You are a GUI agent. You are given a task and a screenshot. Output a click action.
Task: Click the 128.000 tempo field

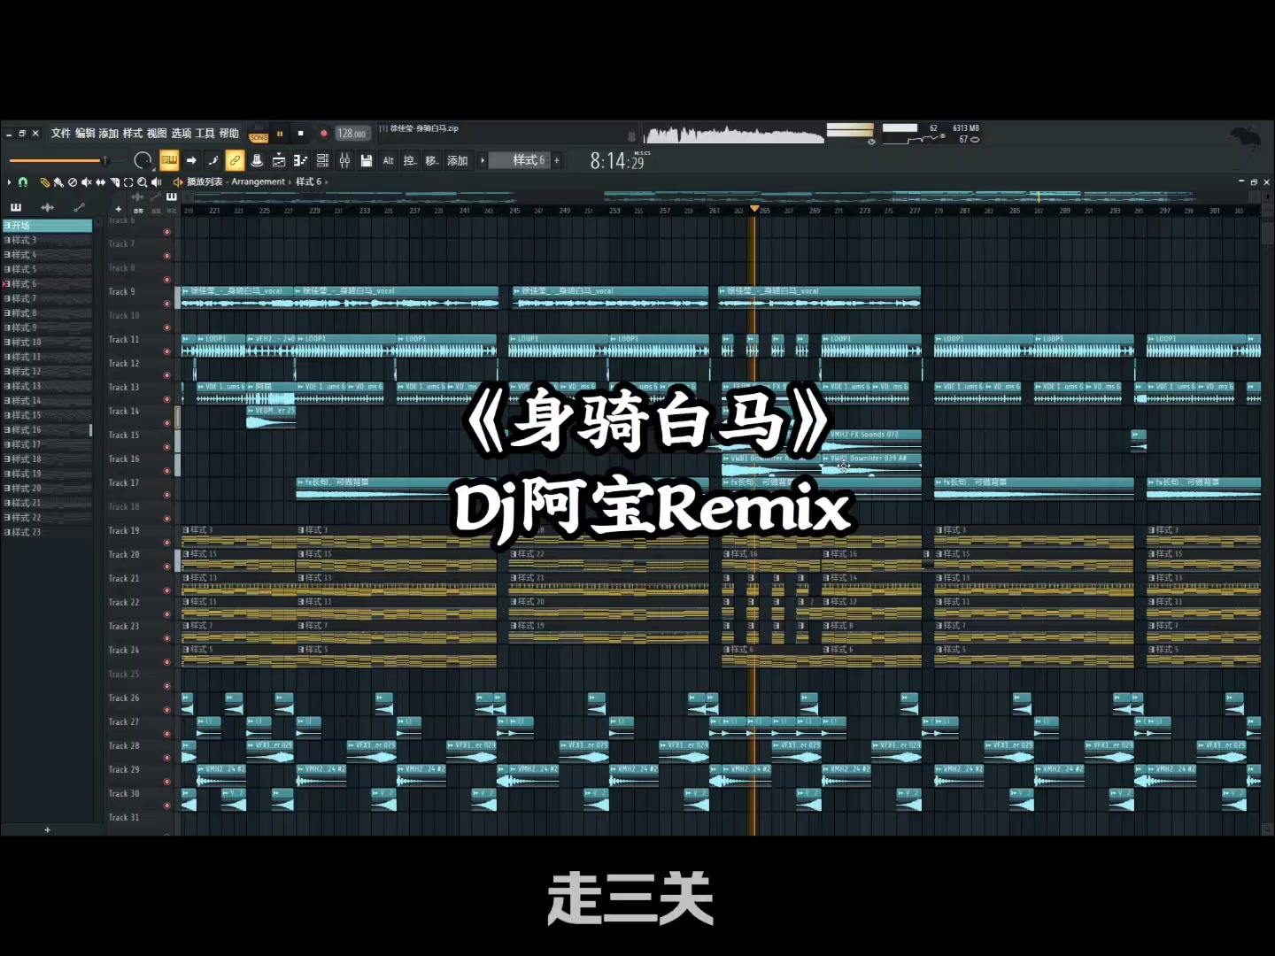pos(352,134)
